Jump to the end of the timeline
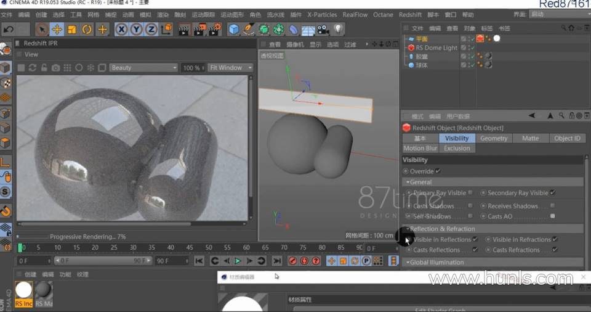Image resolution: width=591 pixels, height=312 pixels. point(277,261)
